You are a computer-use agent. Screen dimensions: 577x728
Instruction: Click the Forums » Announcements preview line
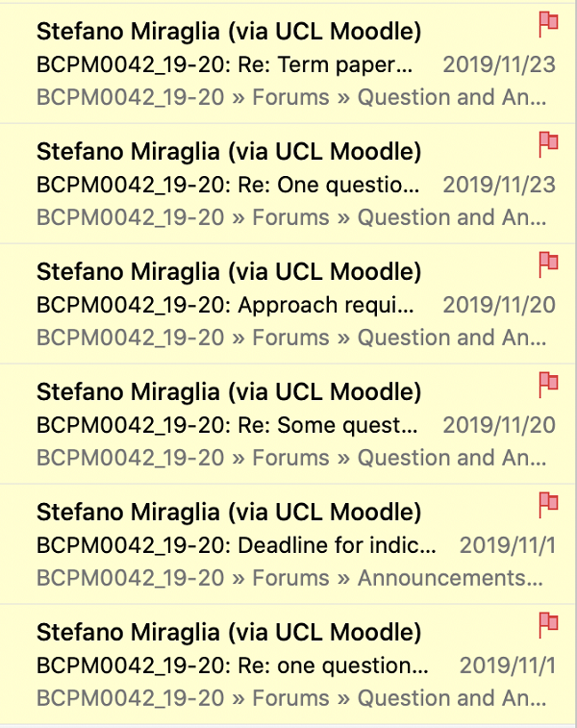click(x=289, y=578)
